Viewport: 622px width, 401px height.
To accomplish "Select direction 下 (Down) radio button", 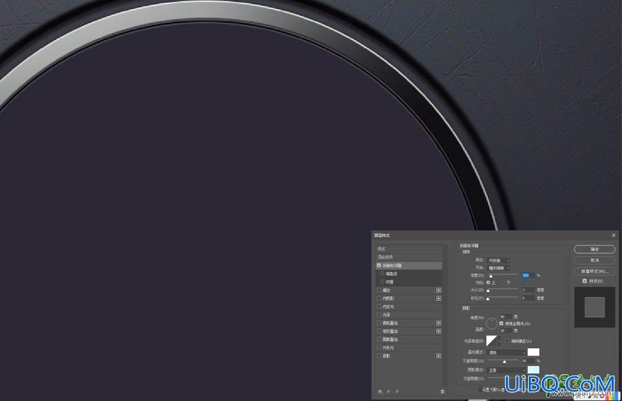I will [x=503, y=282].
